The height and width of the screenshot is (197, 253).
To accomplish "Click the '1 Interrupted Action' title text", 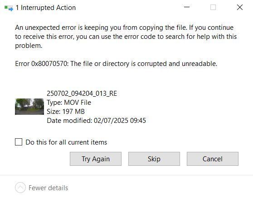I will [x=46, y=8].
